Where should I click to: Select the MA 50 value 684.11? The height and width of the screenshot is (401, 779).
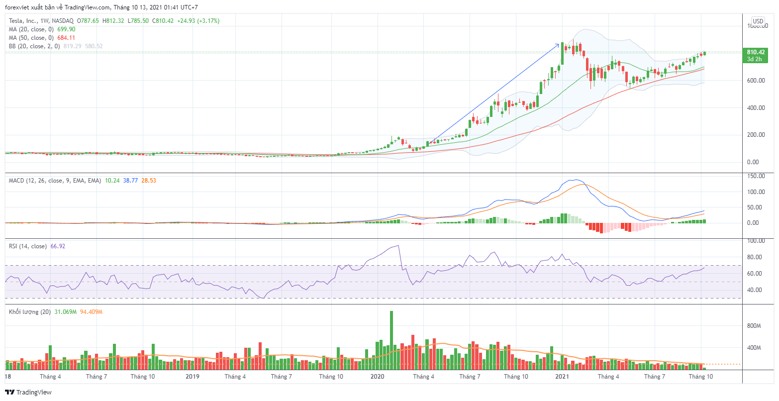[x=66, y=38]
